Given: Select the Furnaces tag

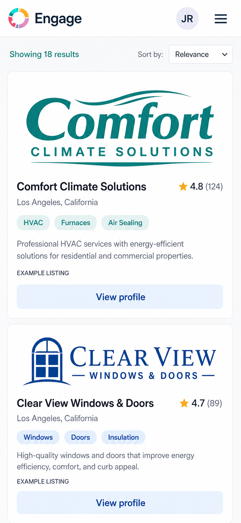Looking at the screenshot, I should click(76, 223).
